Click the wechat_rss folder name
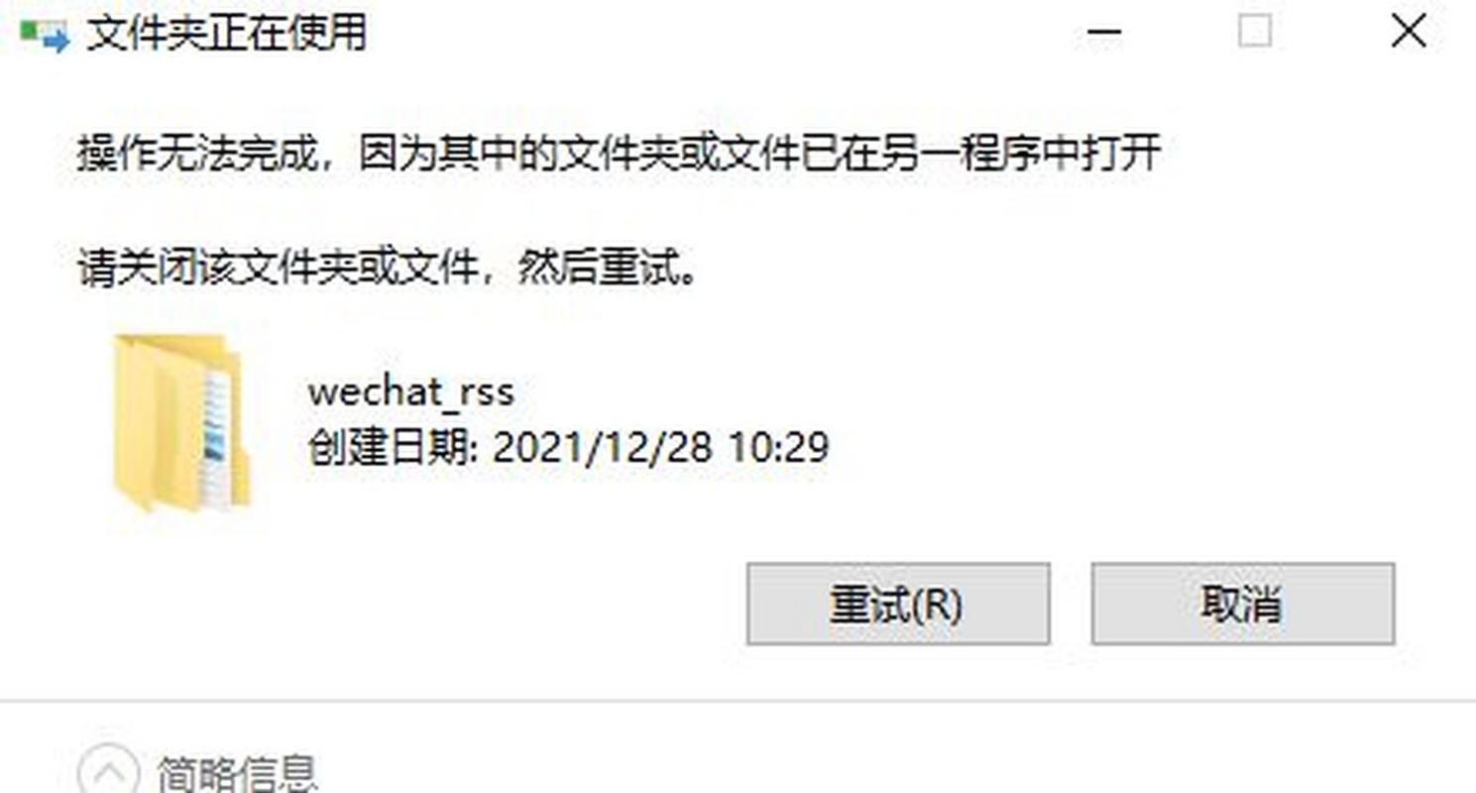This screenshot has height=793, width=1476. click(411, 392)
